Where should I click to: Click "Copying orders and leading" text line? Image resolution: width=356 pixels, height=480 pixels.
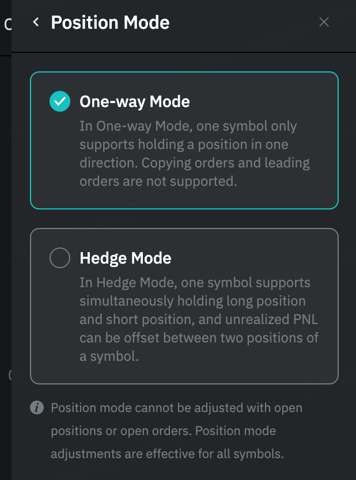tap(194, 162)
